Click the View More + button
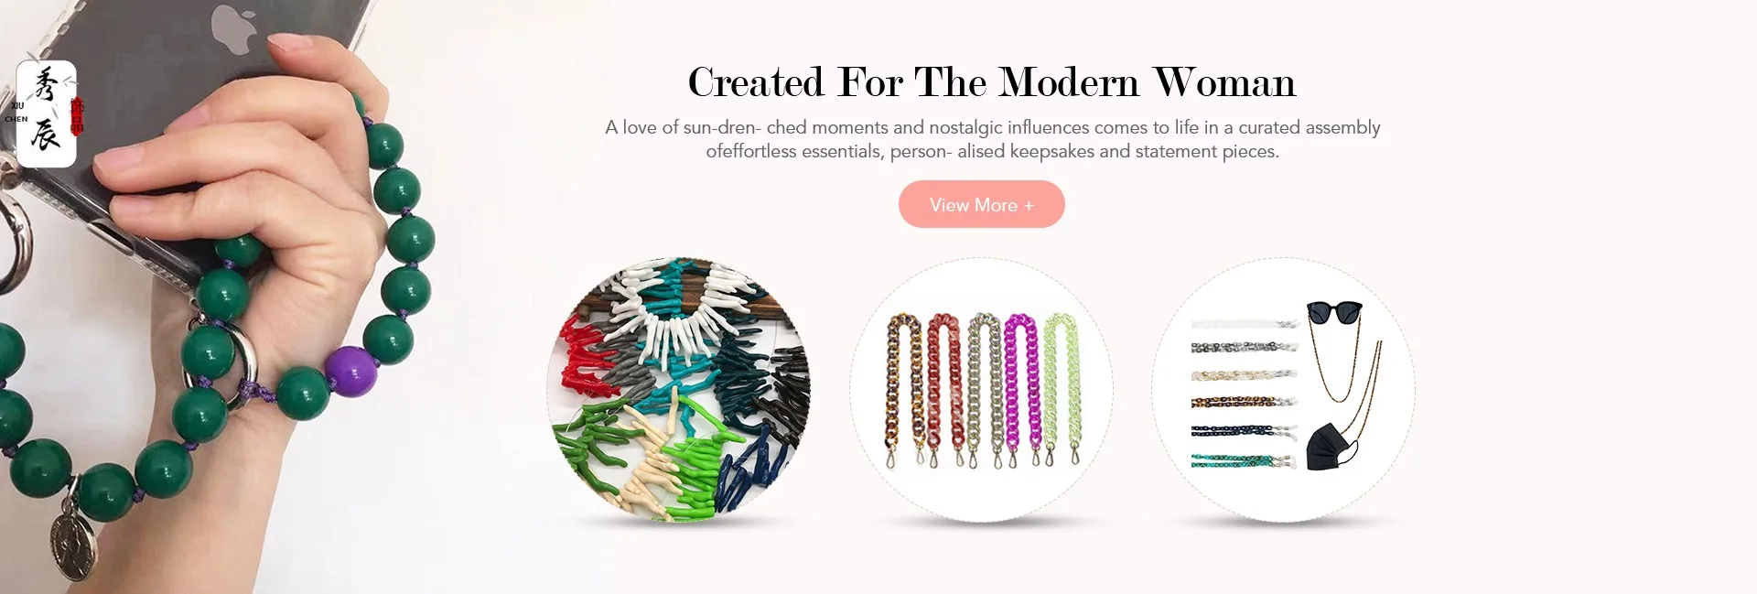This screenshot has width=1757, height=594. (x=981, y=204)
